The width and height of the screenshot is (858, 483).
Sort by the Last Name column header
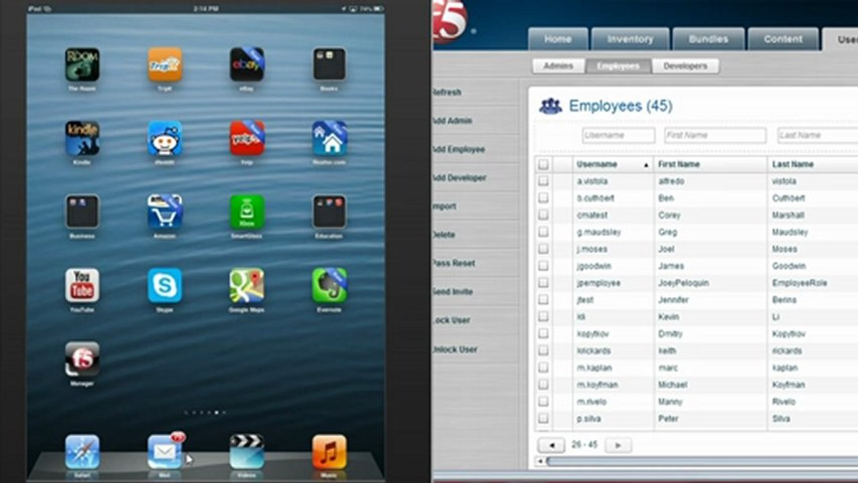[812, 164]
